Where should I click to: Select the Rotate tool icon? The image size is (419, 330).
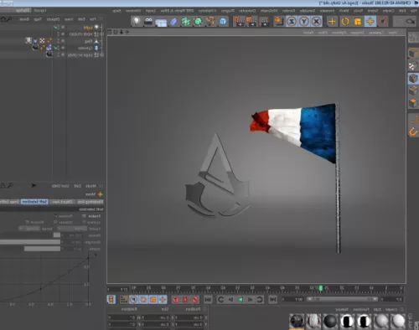coord(345,22)
